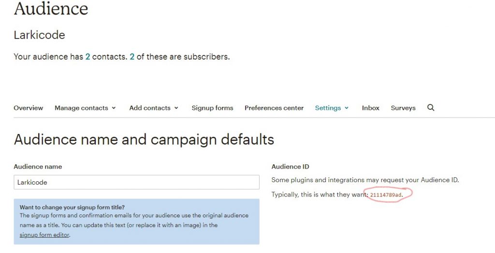This screenshot has width=495, height=253.
Task: Click the Audience name input field
Action: (x=136, y=182)
